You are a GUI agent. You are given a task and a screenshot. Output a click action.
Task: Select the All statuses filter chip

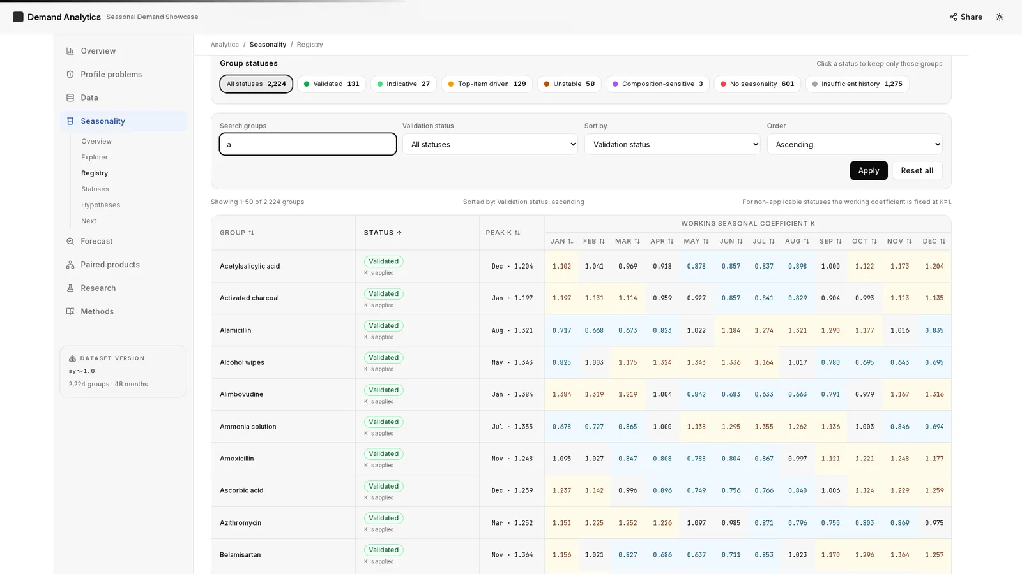point(256,84)
